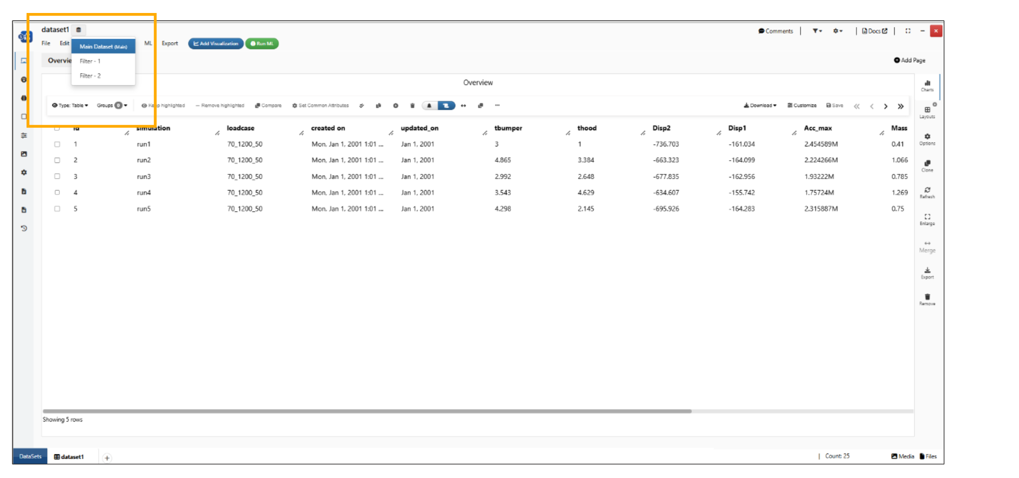Click the Export icon in right sidebar
The height and width of the screenshot is (478, 1019).
click(x=927, y=272)
